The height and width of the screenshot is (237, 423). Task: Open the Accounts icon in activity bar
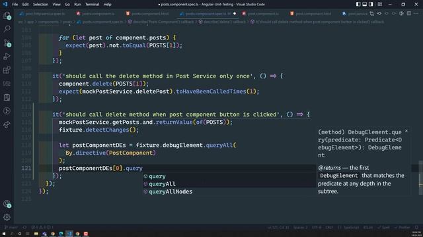[x=7, y=204]
